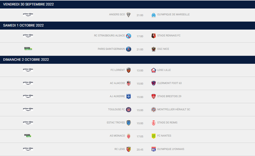Click the 21:00 Angers–Marseille kickoff time
The width and height of the screenshot is (255, 156).
pos(140,15)
